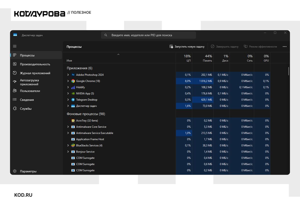Switch to the Службы tab
Screen dimensions: 300x205
[36, 109]
